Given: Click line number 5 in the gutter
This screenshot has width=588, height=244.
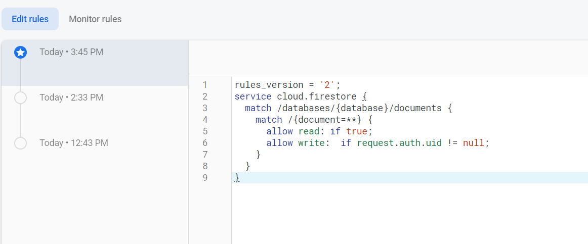Looking at the screenshot, I should click(205, 131).
